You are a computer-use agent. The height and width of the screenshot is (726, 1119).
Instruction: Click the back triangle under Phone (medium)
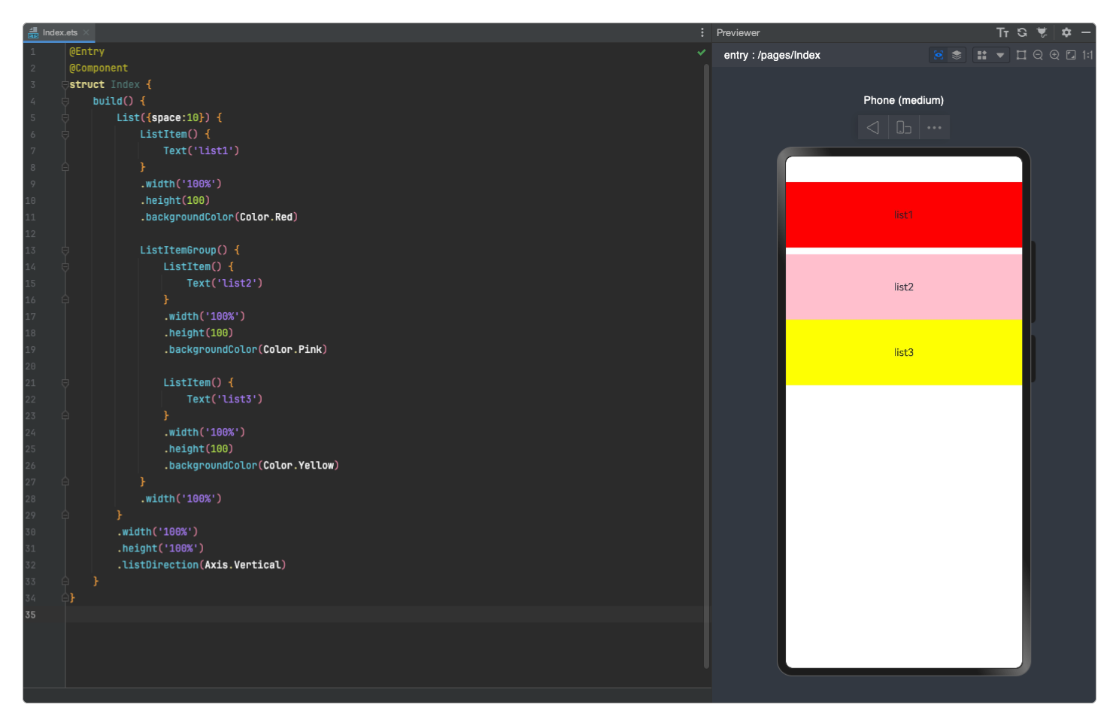pos(872,128)
